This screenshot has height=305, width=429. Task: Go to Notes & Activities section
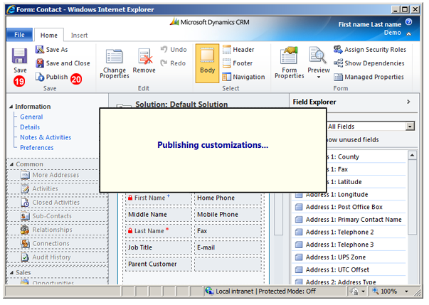click(x=46, y=137)
